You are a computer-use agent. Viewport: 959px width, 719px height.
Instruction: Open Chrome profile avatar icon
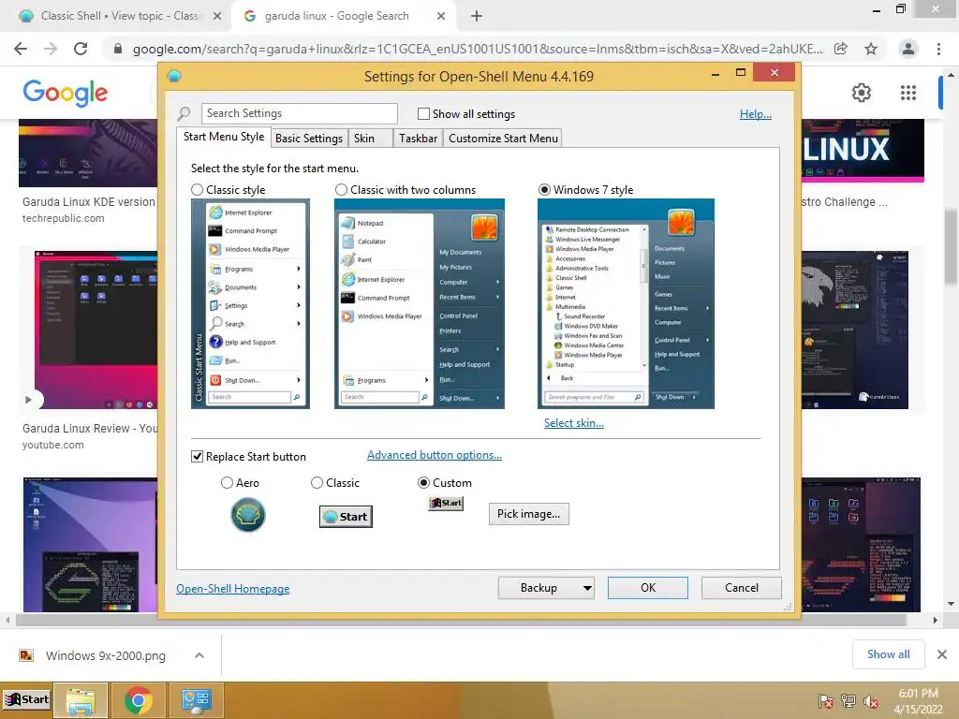908,49
